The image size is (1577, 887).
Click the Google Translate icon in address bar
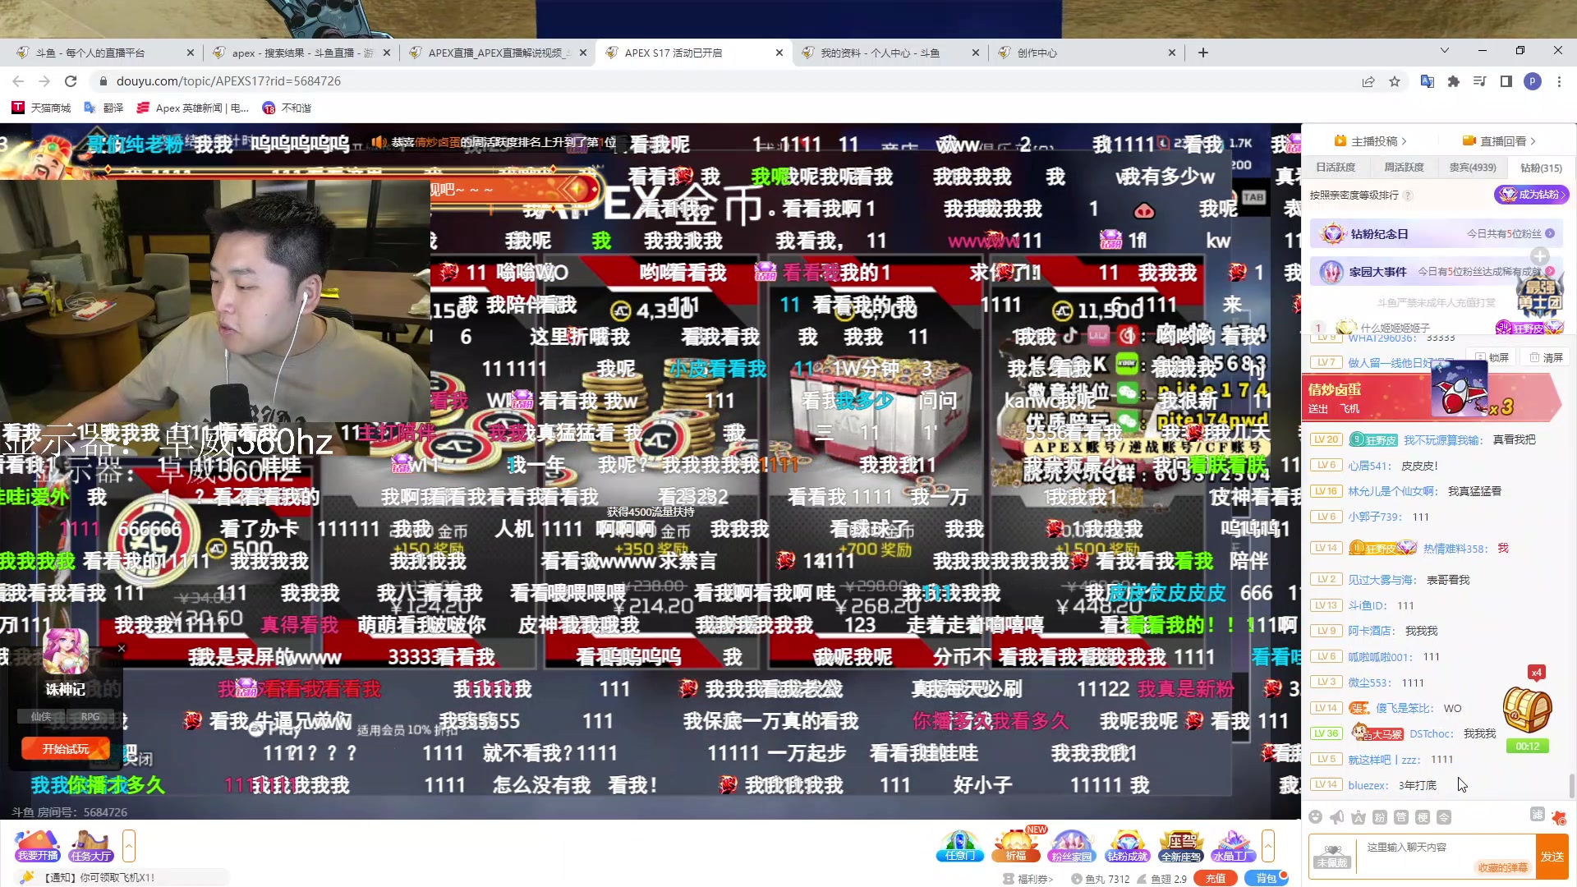coord(1428,81)
